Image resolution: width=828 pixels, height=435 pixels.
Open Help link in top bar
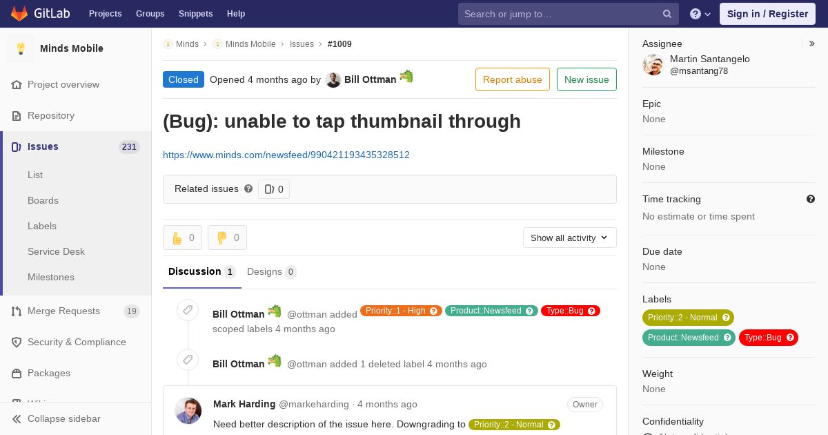coord(236,14)
